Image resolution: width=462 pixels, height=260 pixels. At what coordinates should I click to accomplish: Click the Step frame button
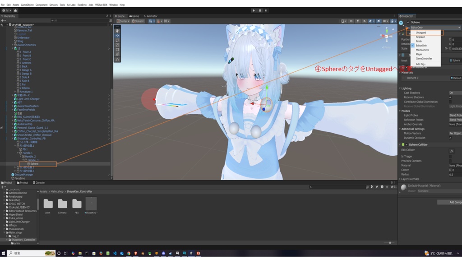tap(266, 10)
